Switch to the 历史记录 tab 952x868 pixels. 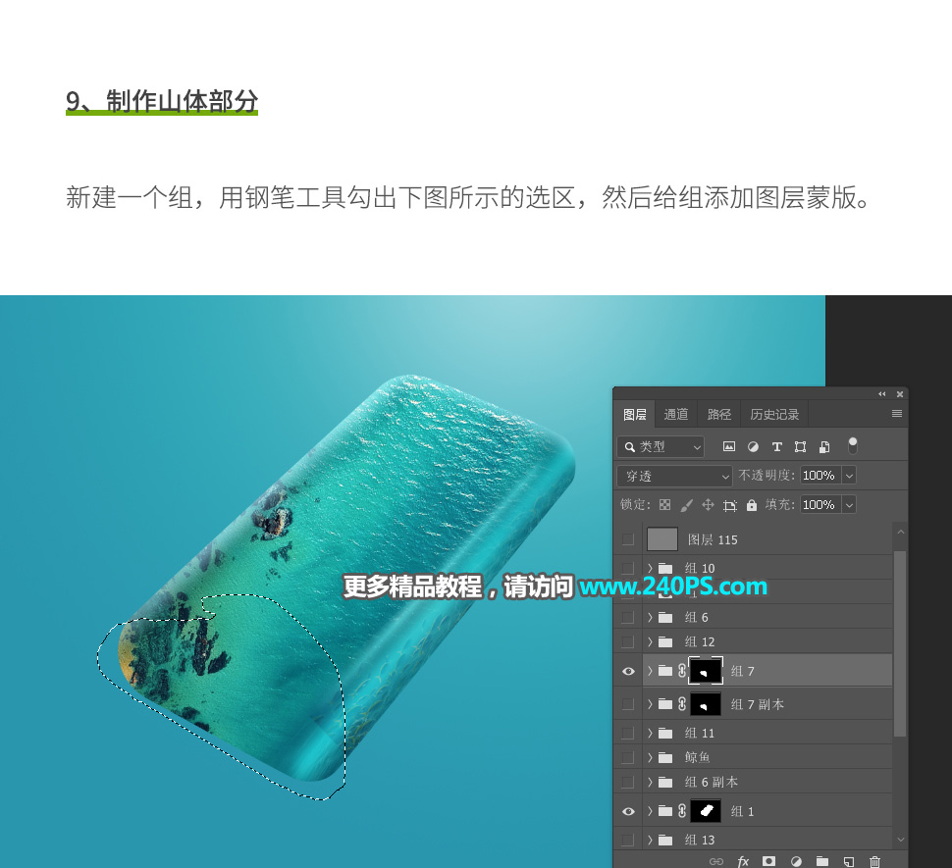tap(774, 415)
